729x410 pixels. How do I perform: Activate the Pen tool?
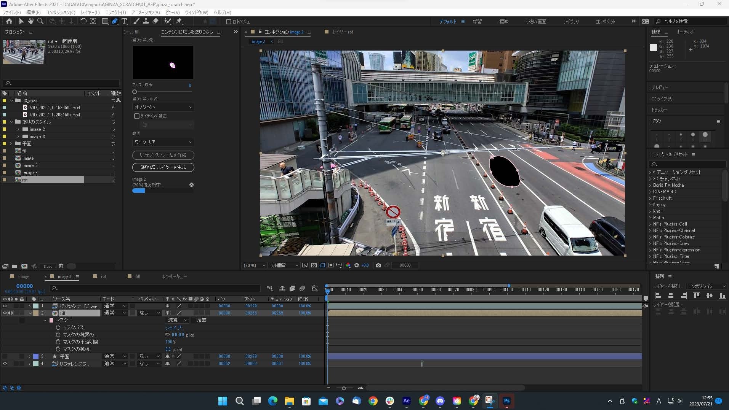click(x=114, y=21)
